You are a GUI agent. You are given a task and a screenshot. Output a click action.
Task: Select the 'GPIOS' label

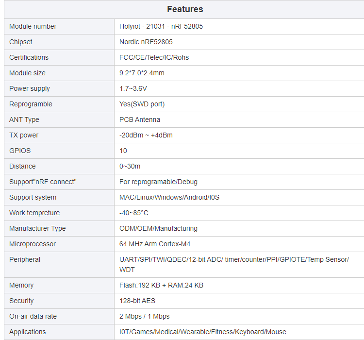point(20,151)
